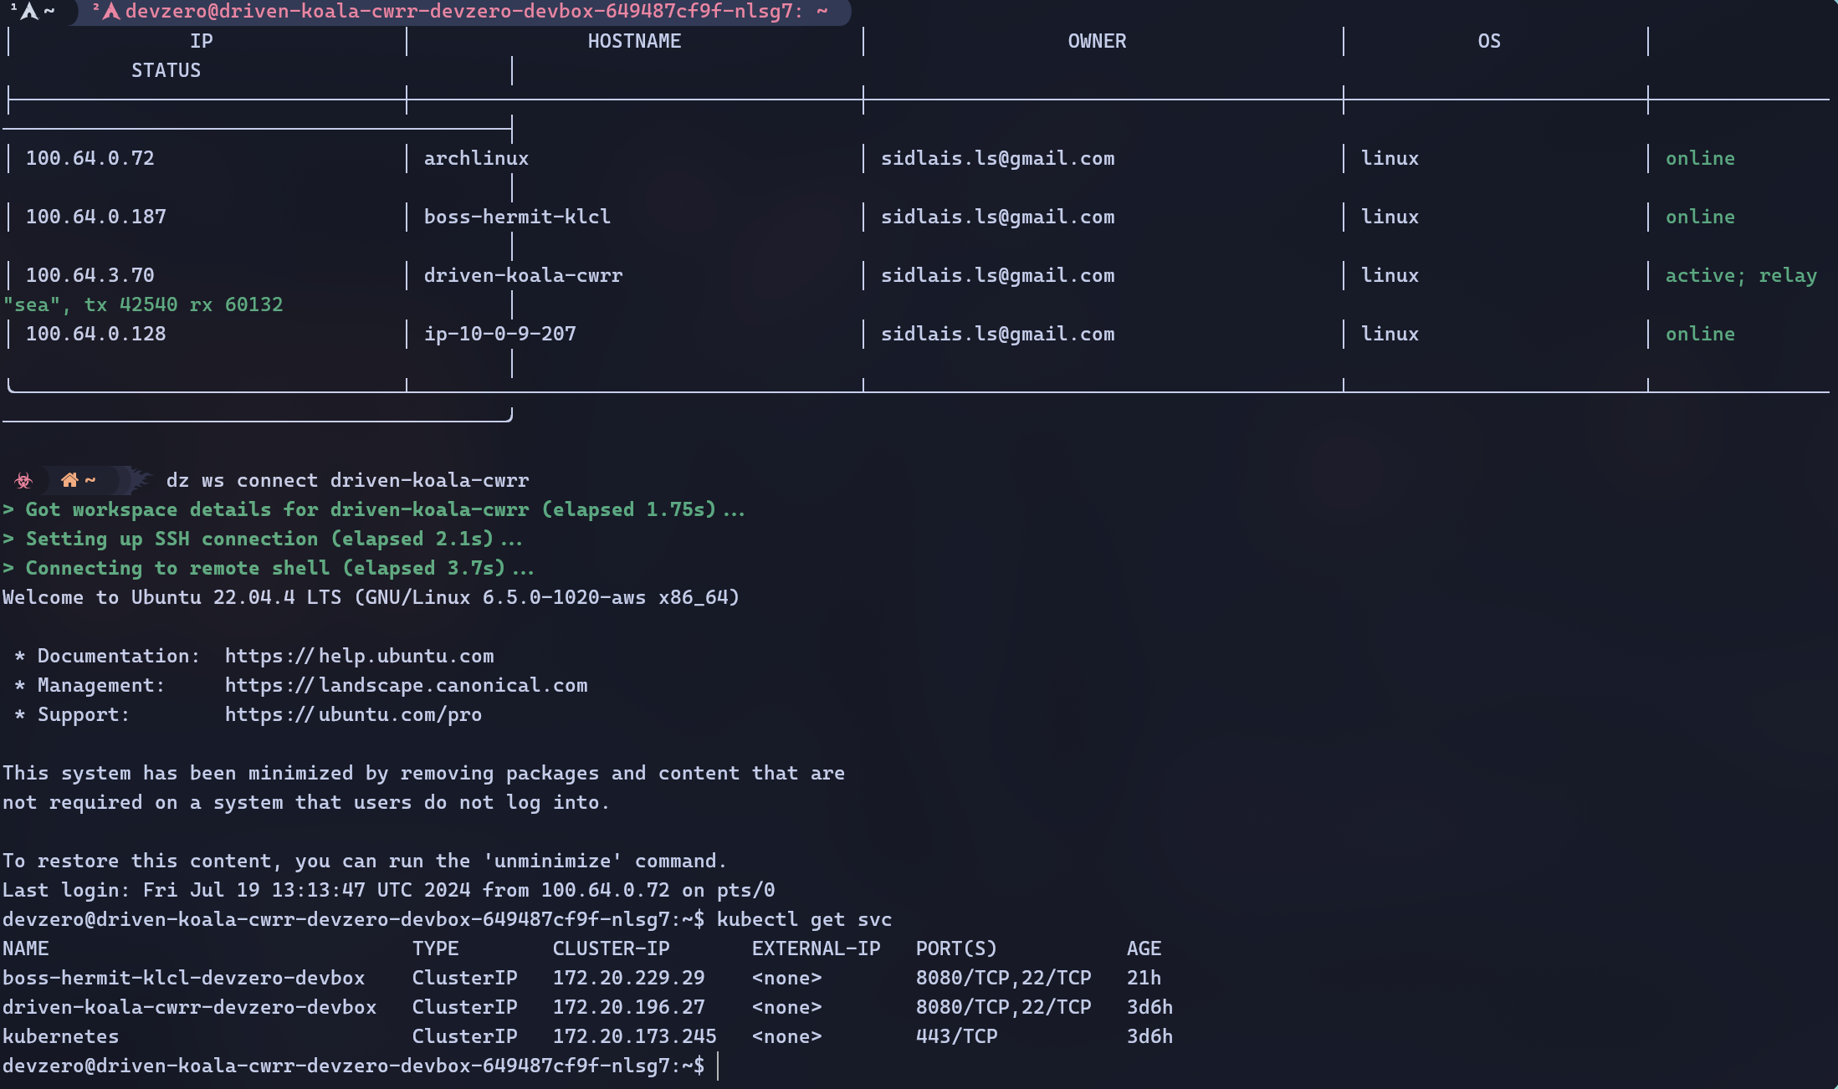The image size is (1838, 1089).
Task: Click the STATUS column header
Action: click(166, 70)
